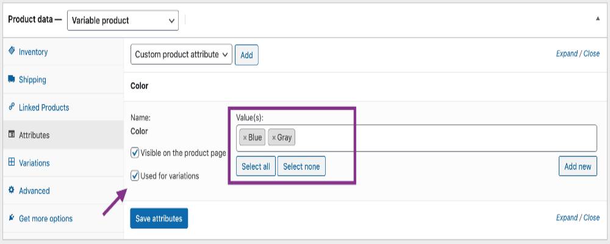The image size is (610, 244).
Task: Click the Inventory tab icon
Action: coord(12,52)
